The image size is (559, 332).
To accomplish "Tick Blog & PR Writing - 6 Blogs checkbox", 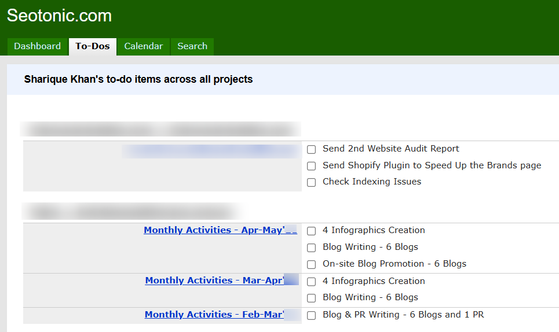I will coord(311,315).
